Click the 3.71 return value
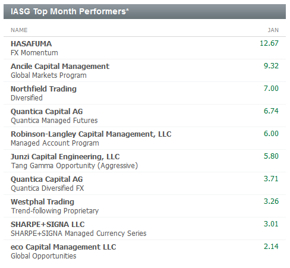290x268 pixels. coord(271,179)
